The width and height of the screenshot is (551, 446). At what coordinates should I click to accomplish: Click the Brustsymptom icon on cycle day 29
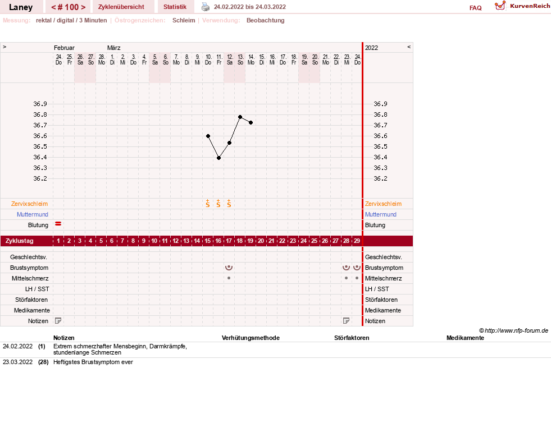(357, 268)
